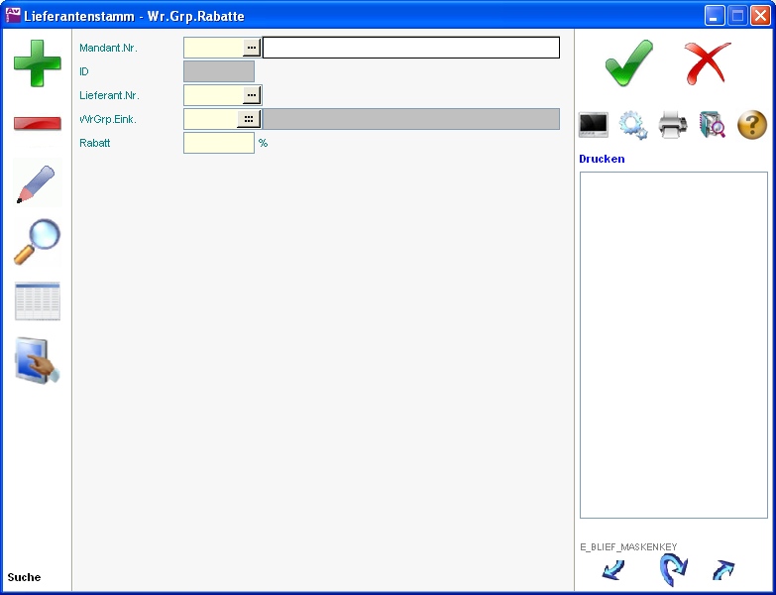Image resolution: width=776 pixels, height=595 pixels.
Task: Click the blue down-left arrow icon
Action: point(613,570)
